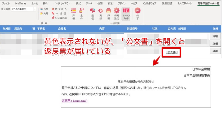Click the 手続名 column header

point(41,29)
